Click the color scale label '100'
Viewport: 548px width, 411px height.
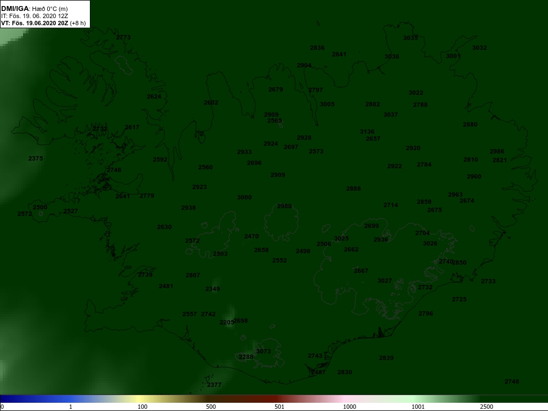point(142,407)
